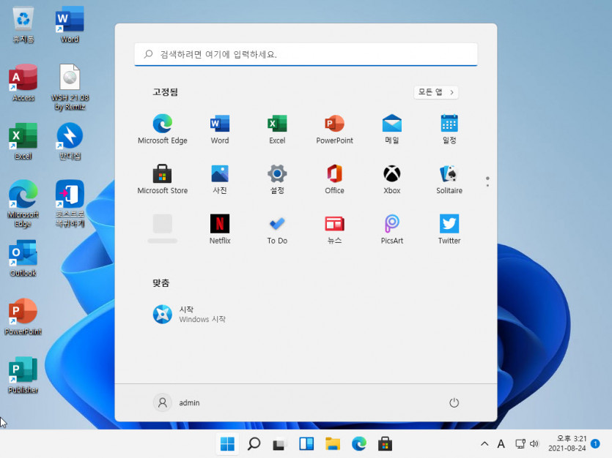Launch the Office app
612x458 pixels.
pos(334,179)
